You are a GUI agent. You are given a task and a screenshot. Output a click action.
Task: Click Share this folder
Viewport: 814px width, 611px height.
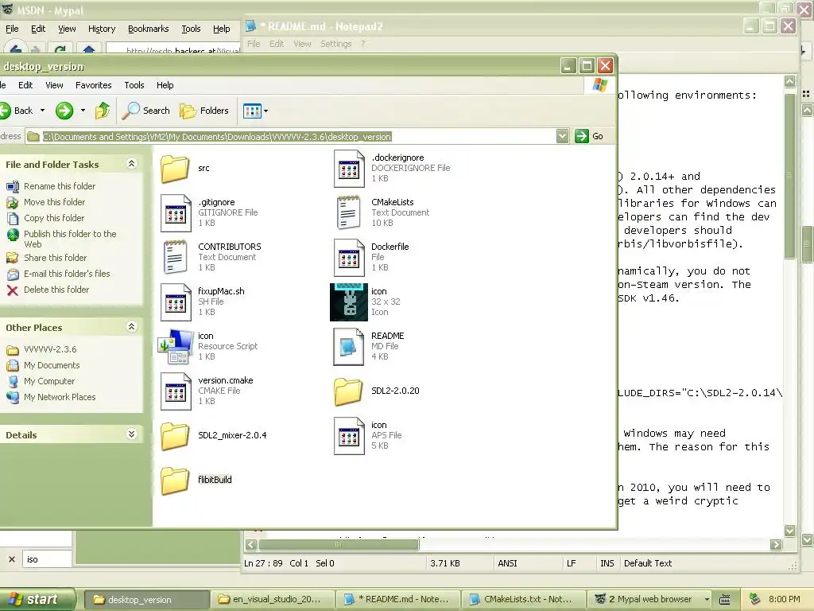tap(55, 258)
